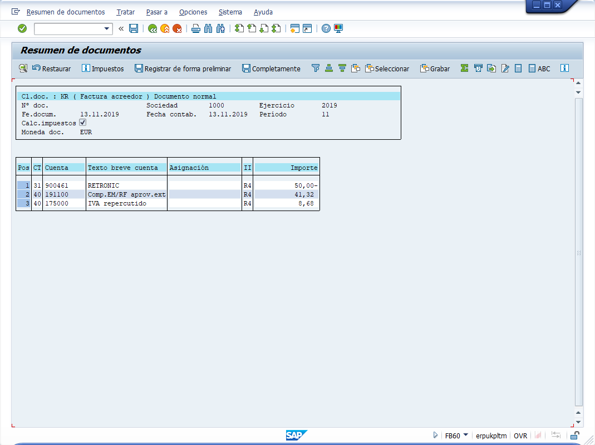This screenshot has width=595, height=445.
Task: Toggle the padlock icon in status bar
Action: (574, 436)
